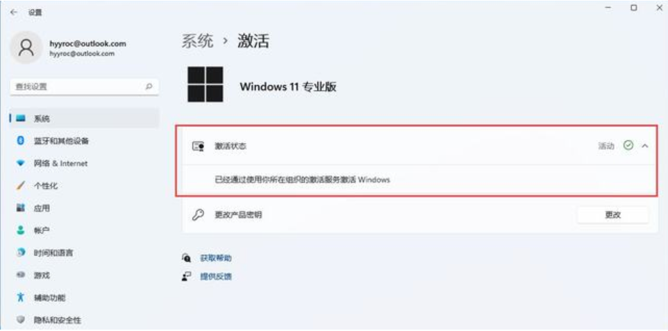Select the 个性化 paintbrush icon
668x331 pixels.
click(x=20, y=186)
